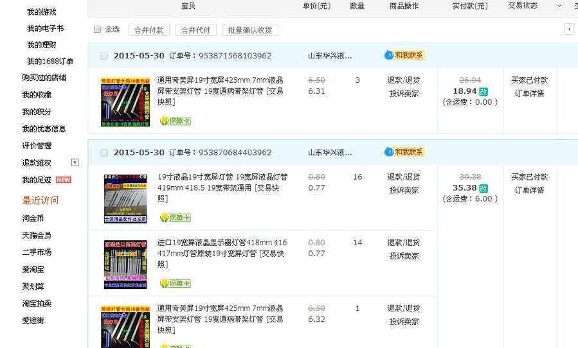Open 我的足迹 in the sidebar
578x348 pixels.
[37, 180]
